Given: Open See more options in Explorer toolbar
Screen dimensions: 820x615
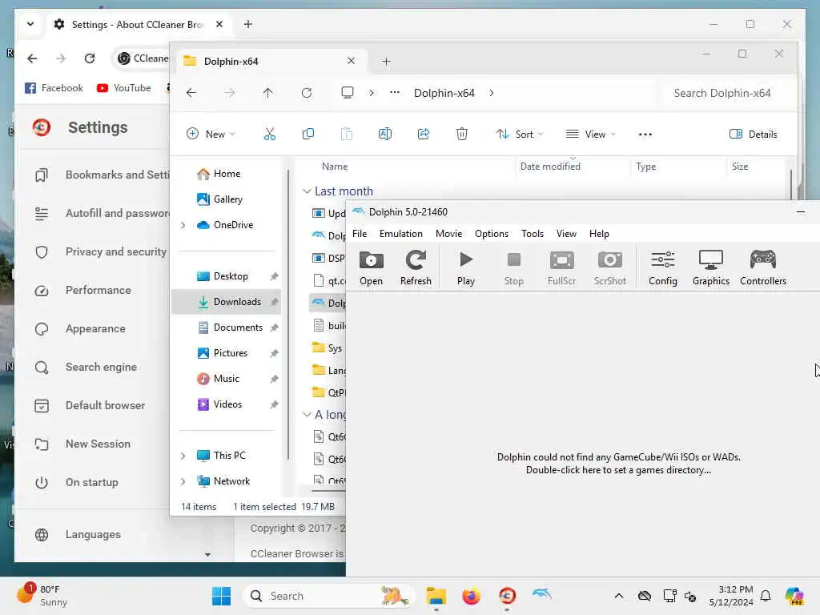Looking at the screenshot, I should pyautogui.click(x=645, y=135).
